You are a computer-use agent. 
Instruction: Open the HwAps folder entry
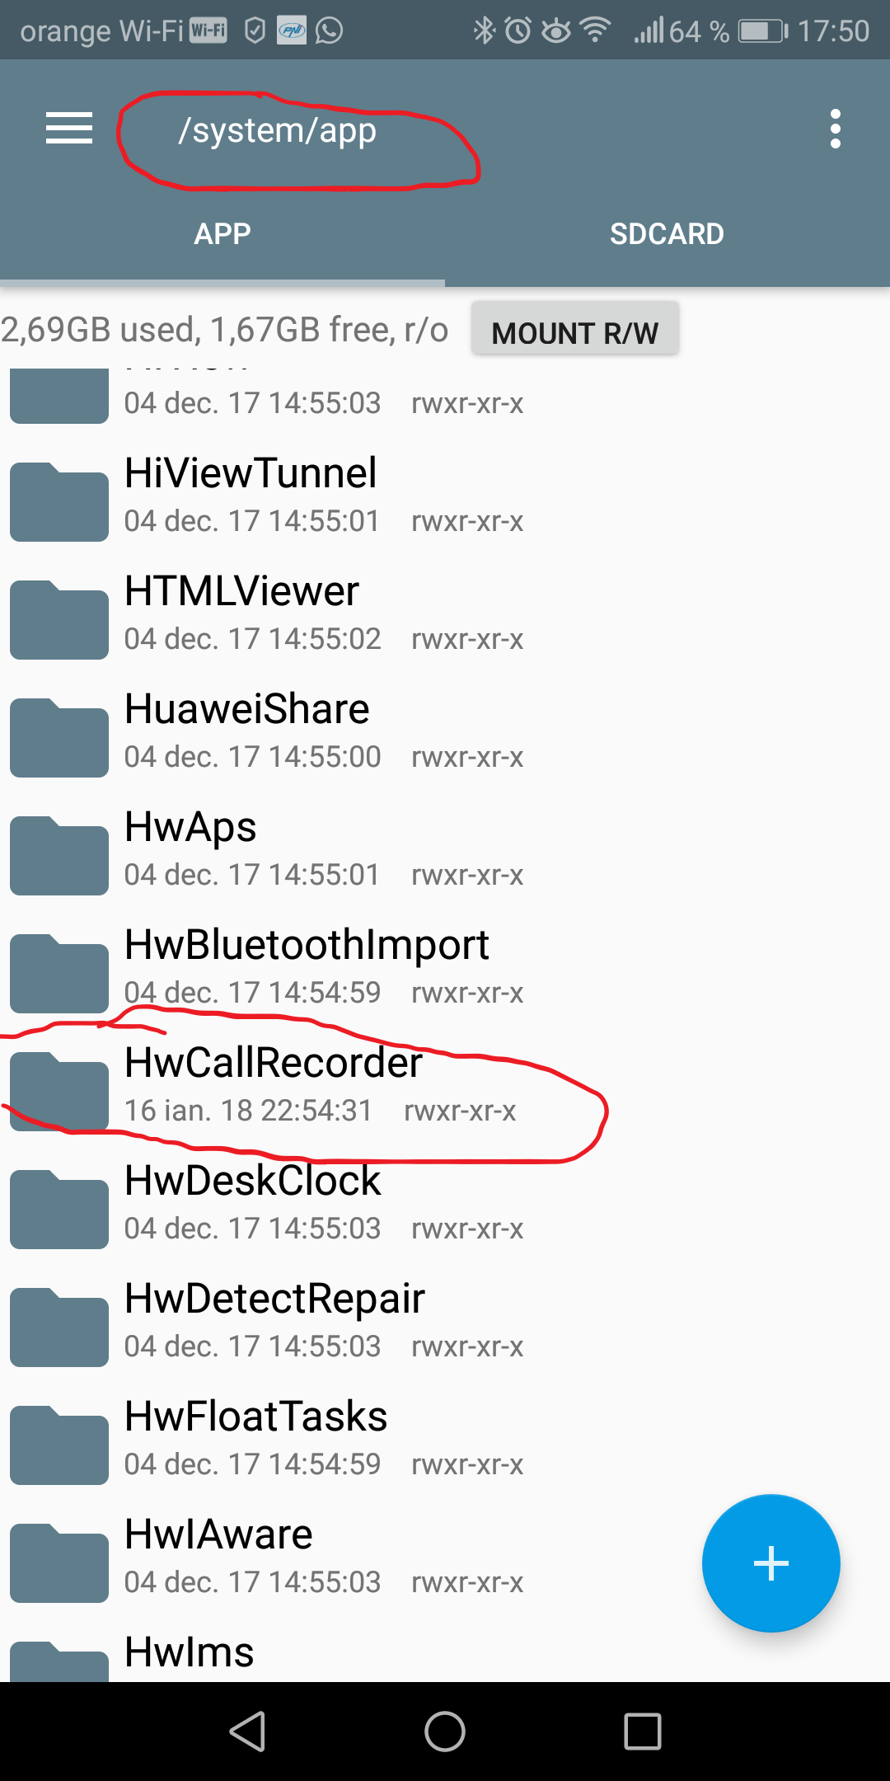click(445, 850)
